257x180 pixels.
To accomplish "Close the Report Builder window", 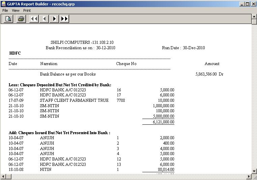I will tap(253, 4).
